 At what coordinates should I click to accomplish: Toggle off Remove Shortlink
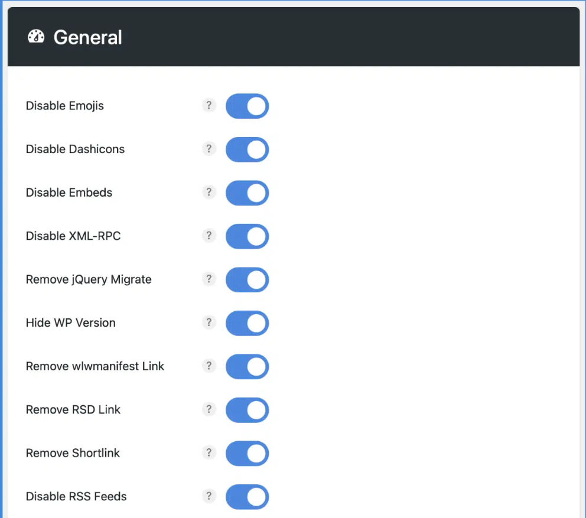click(x=247, y=453)
